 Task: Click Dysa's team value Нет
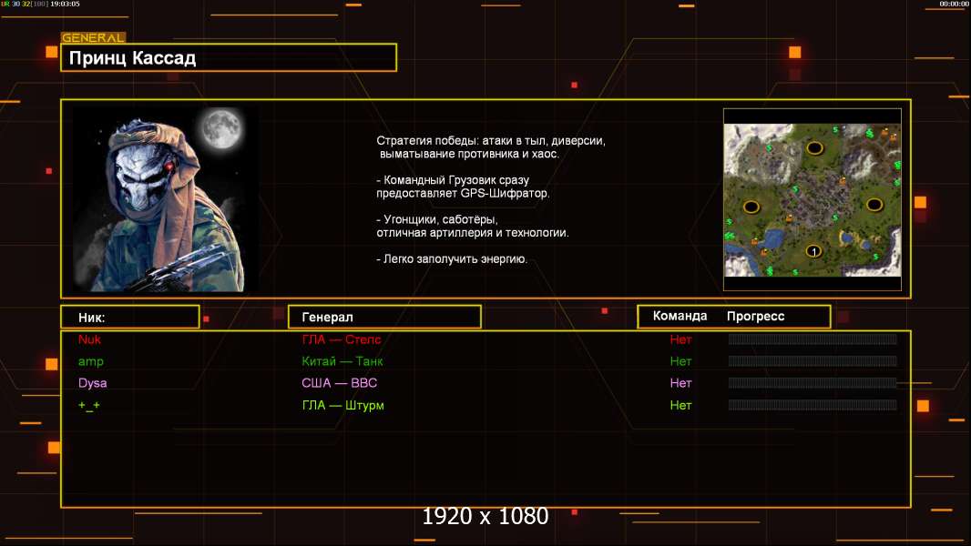tap(680, 383)
